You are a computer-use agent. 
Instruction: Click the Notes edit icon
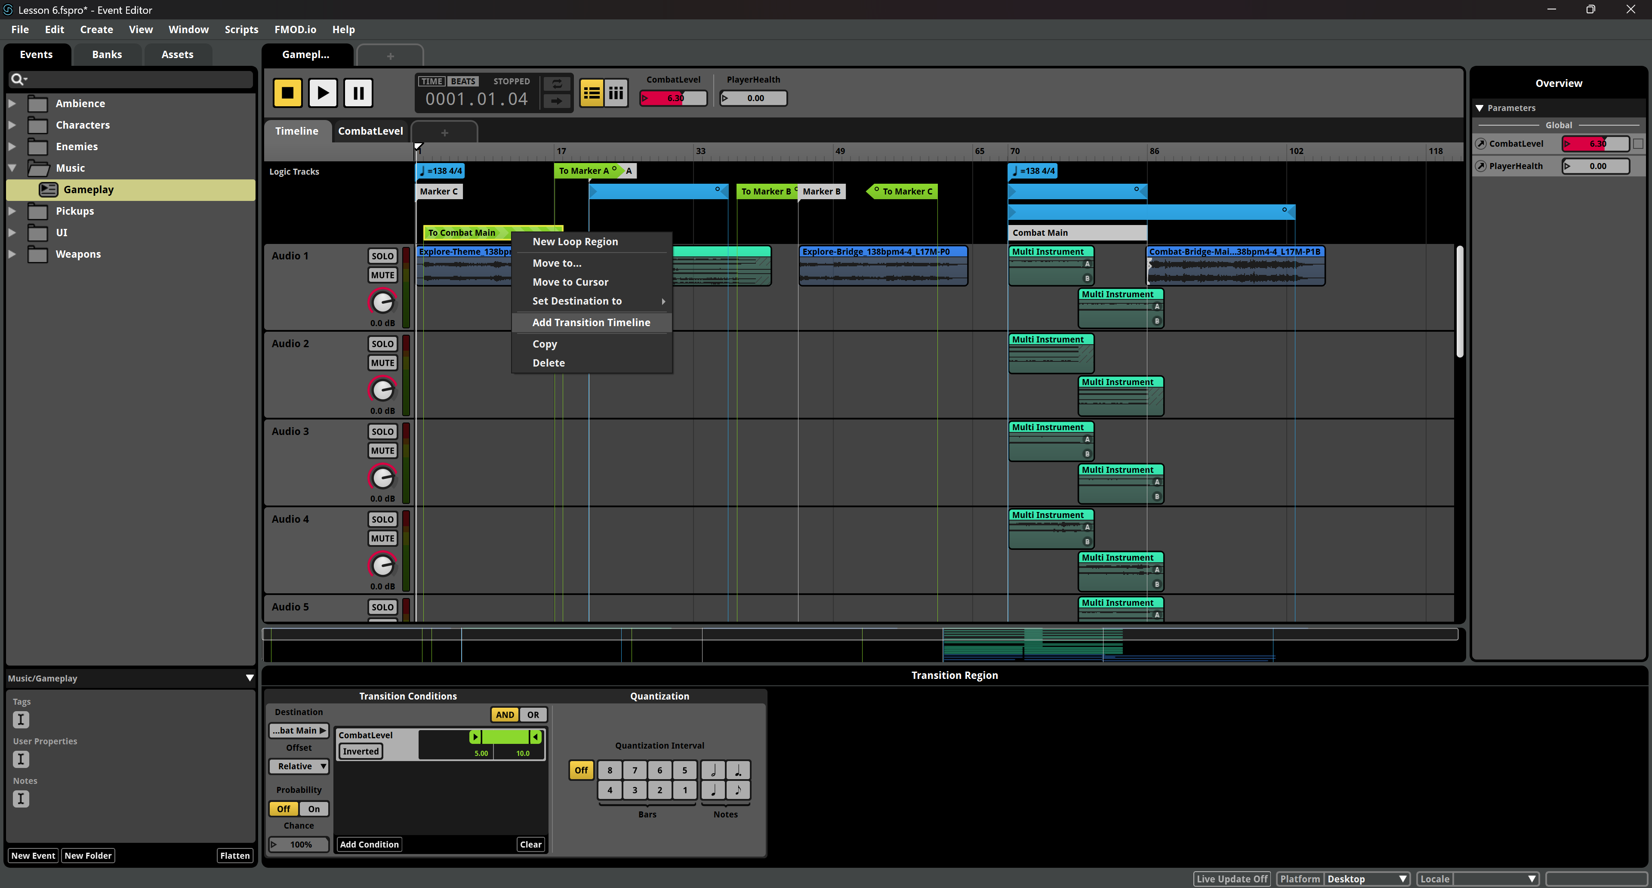[21, 799]
